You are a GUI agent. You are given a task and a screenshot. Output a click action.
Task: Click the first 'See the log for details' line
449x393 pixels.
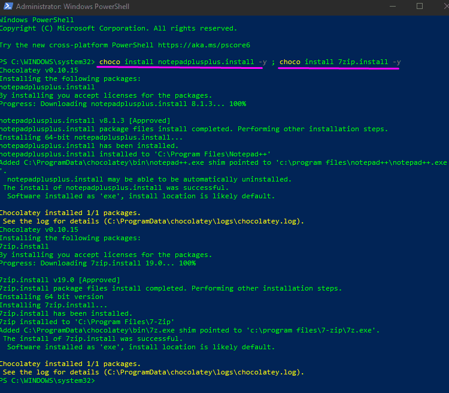(x=153, y=221)
